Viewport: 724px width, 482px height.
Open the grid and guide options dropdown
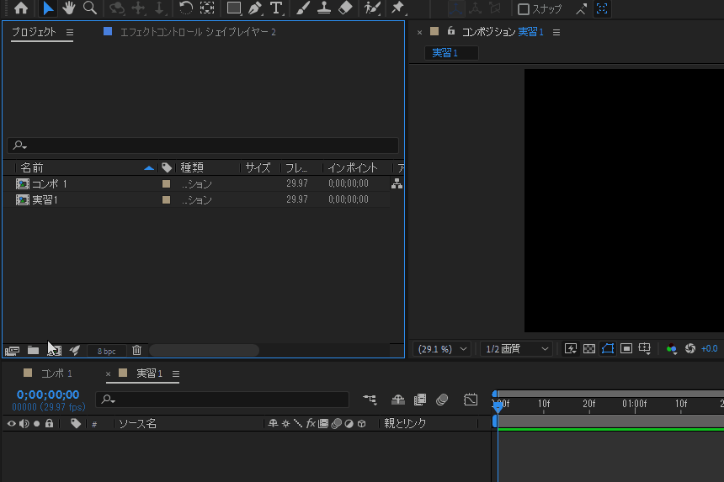[x=645, y=349]
